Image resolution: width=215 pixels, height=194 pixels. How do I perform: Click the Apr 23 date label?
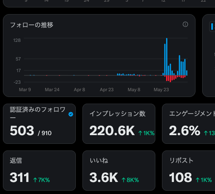pos(106,90)
